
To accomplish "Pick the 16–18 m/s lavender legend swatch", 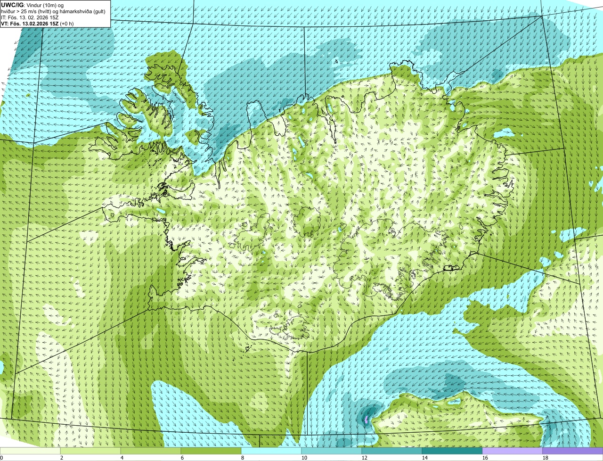I will coord(513,451).
